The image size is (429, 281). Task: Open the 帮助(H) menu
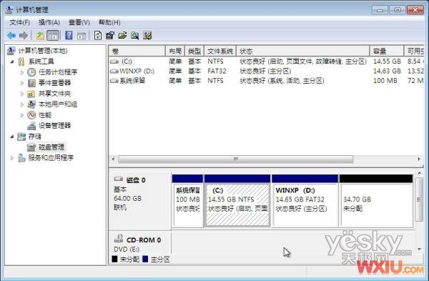click(x=109, y=22)
